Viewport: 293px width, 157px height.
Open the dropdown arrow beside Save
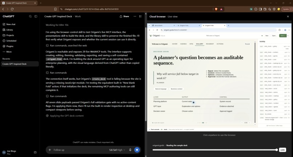point(288,36)
